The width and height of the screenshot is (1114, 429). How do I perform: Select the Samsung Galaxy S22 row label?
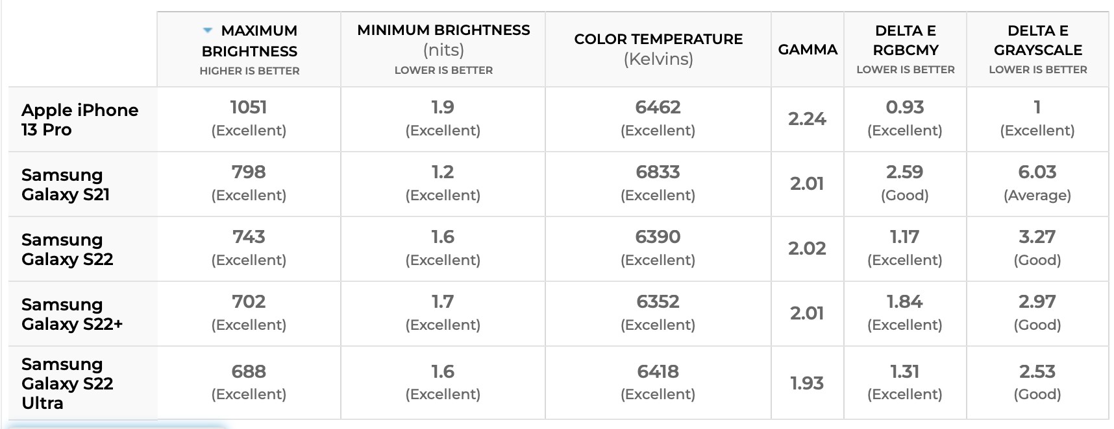(68, 249)
